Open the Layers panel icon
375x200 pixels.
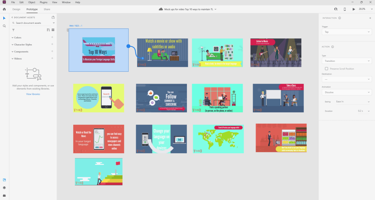(4, 188)
